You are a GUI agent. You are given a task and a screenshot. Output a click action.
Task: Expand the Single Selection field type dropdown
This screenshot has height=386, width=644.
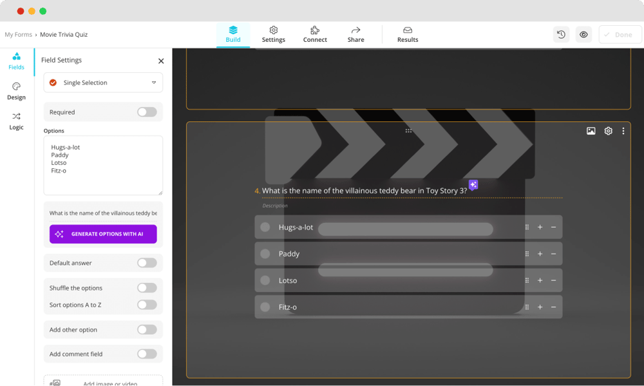point(103,82)
